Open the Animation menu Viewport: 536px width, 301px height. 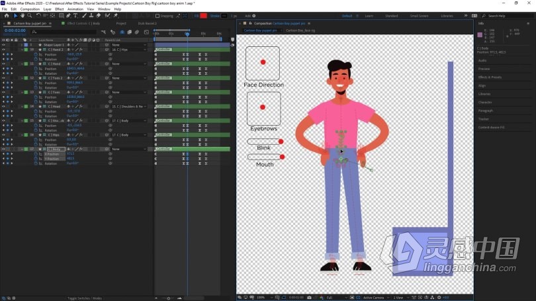click(75, 9)
